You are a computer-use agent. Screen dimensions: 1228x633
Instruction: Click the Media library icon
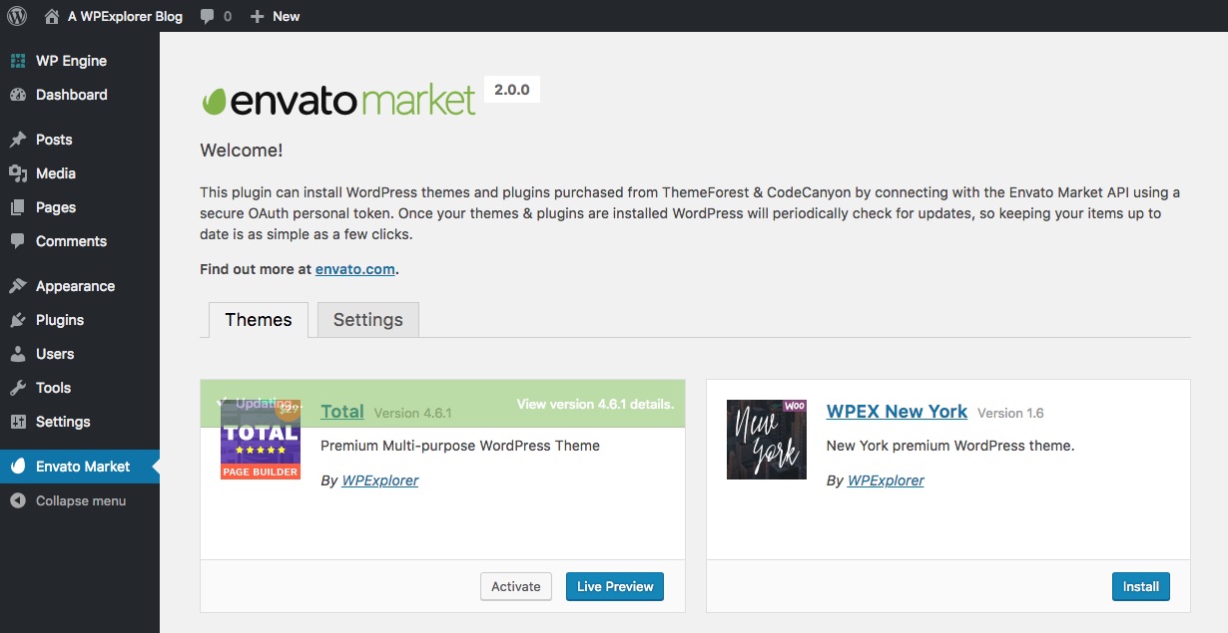17,173
